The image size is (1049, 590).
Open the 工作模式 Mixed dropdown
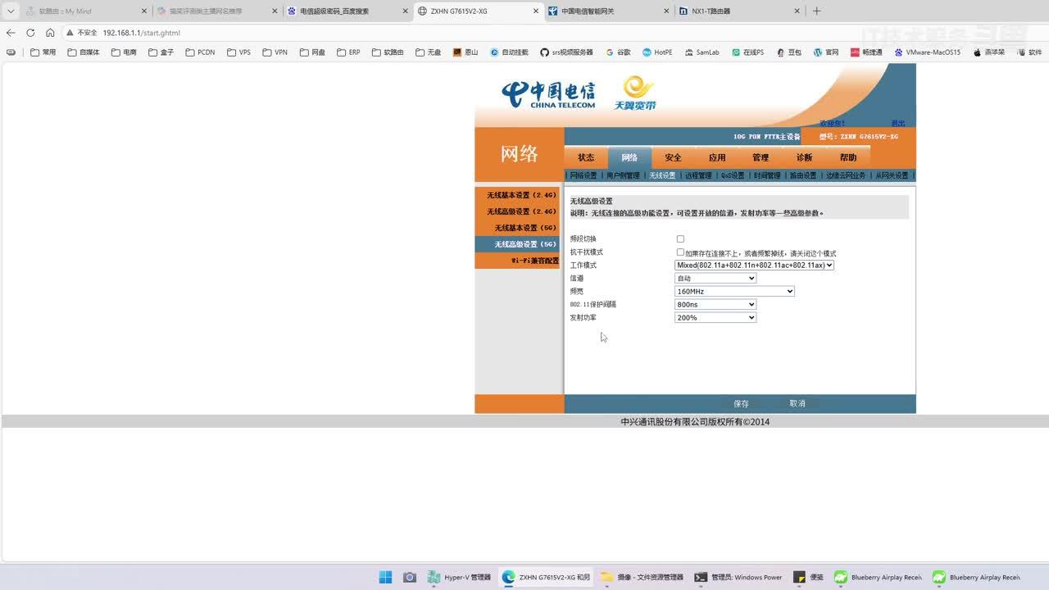[x=754, y=265]
